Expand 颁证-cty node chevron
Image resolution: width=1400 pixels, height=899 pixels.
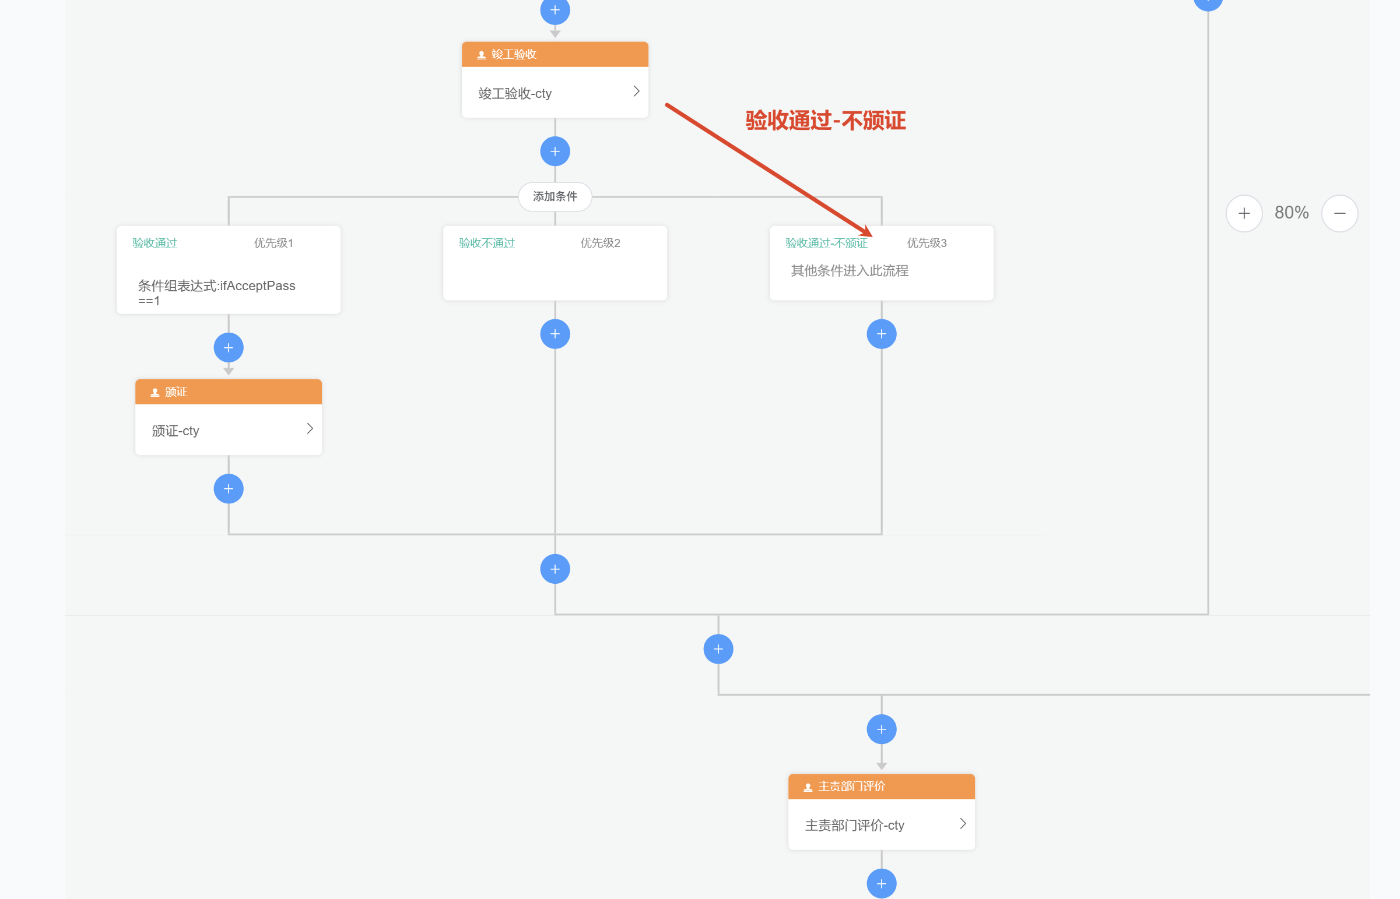310,428
